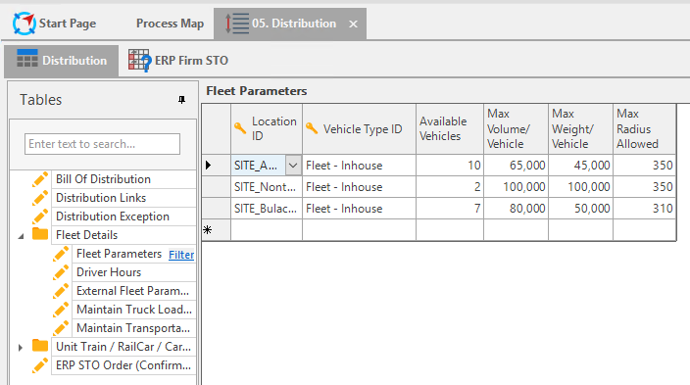Click pencil icon beside Maintain Transporta...
The width and height of the screenshot is (690, 385).
click(61, 328)
